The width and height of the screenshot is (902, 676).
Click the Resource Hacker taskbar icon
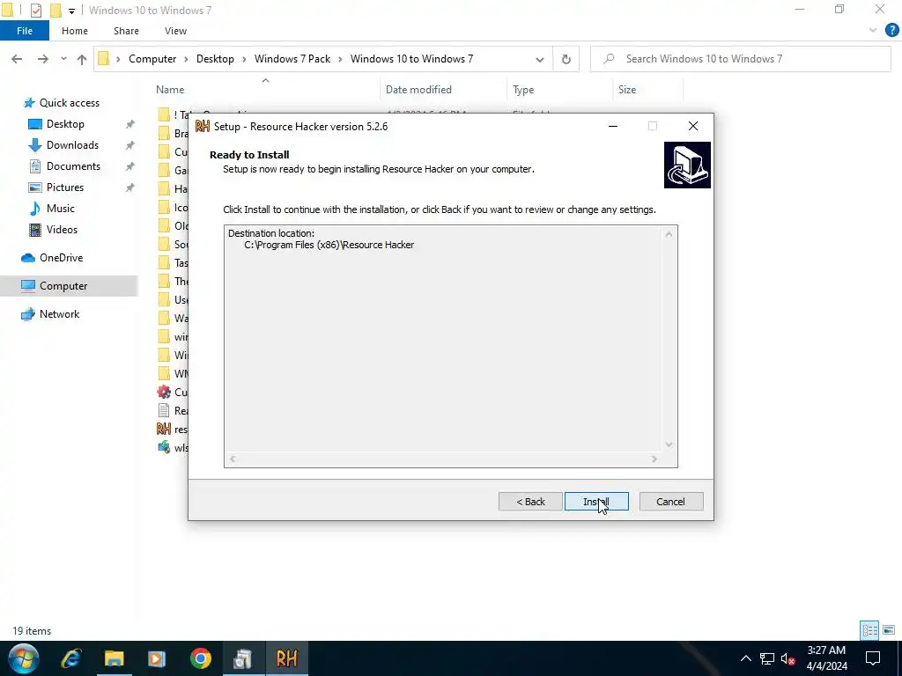[x=286, y=658]
